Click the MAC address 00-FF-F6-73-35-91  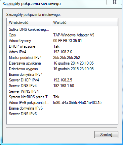coord(67,41)
